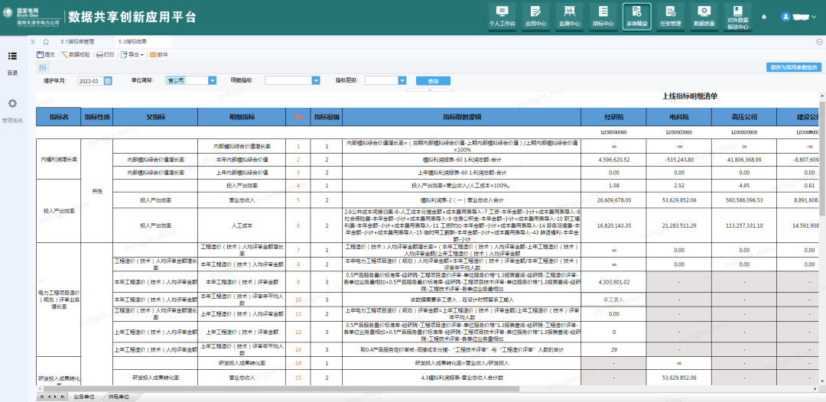
Task: Click 指标性质 column header
Action: point(97,117)
